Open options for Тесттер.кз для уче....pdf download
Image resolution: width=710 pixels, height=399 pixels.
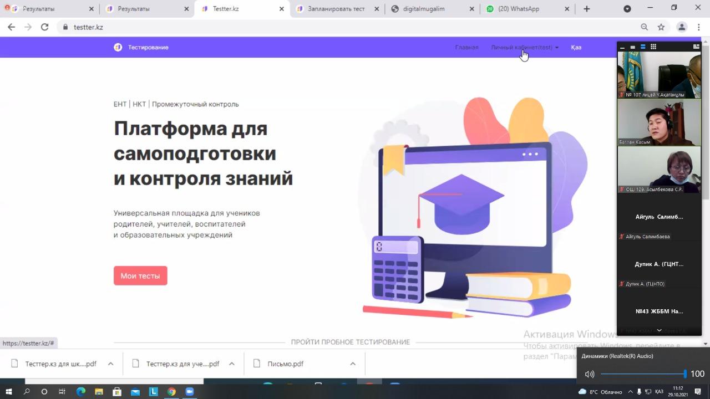(x=232, y=364)
